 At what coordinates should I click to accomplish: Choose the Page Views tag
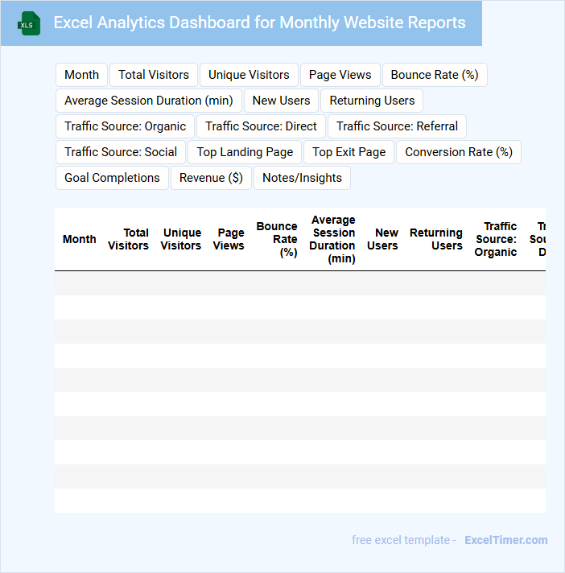tap(340, 75)
